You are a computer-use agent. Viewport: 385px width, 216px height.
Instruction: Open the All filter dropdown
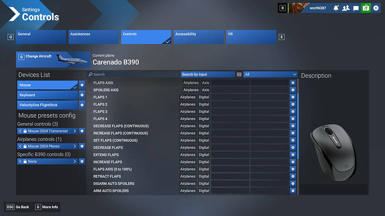click(x=270, y=75)
